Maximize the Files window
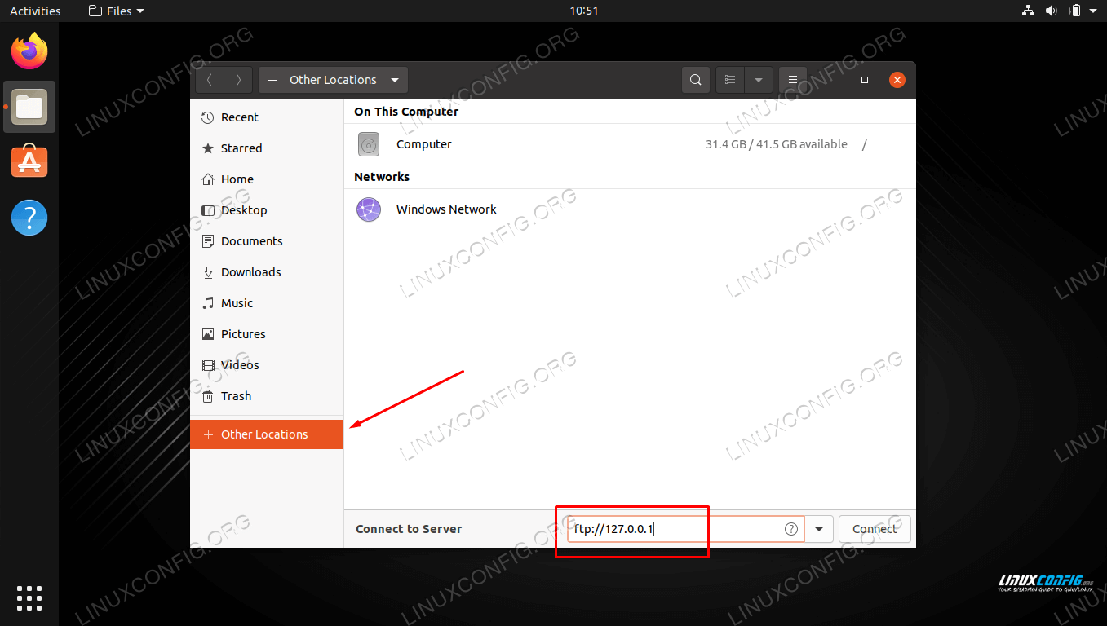This screenshot has height=626, width=1107. (x=865, y=80)
